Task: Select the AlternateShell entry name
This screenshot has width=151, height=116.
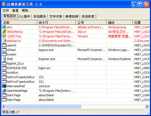Action: [x=16, y=86]
